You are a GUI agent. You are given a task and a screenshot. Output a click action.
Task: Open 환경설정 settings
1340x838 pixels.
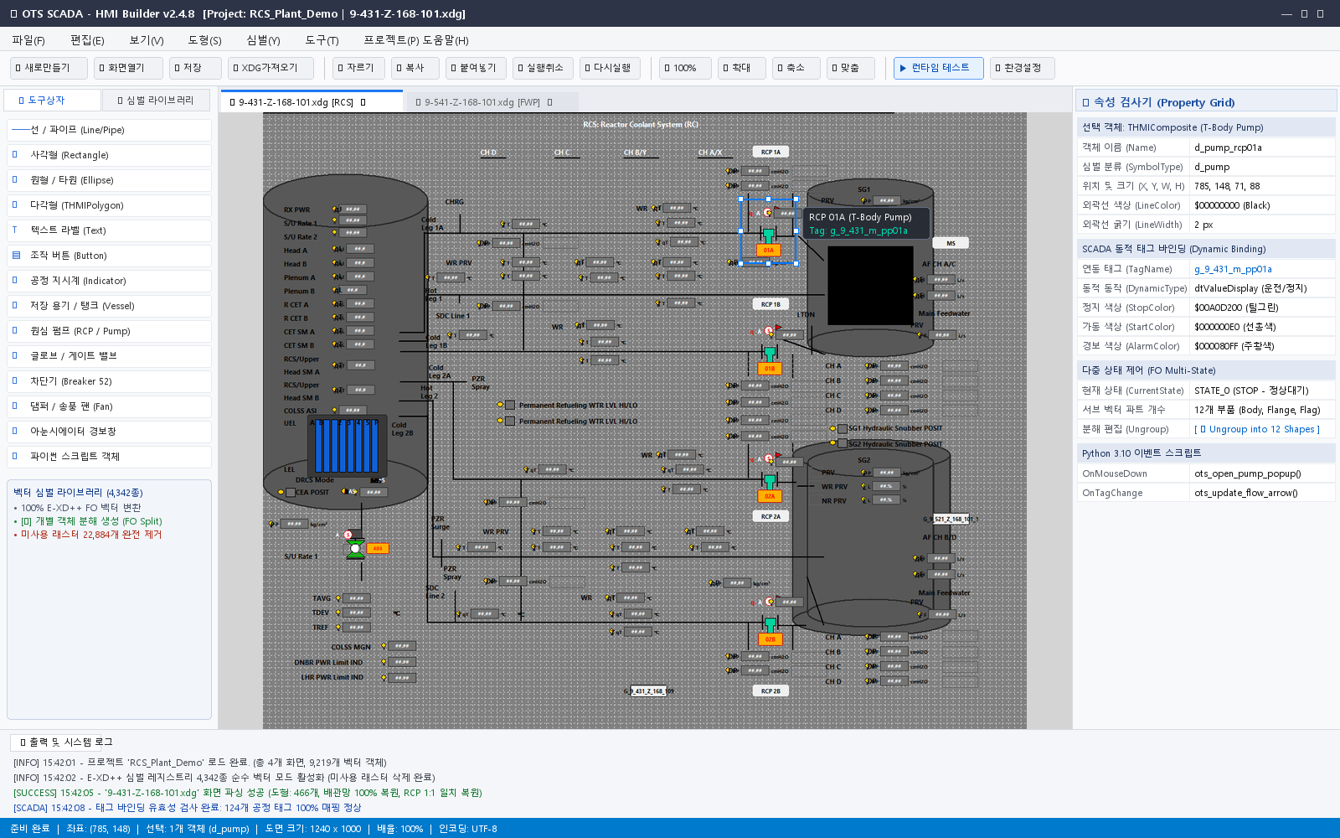pyautogui.click(x=1022, y=68)
